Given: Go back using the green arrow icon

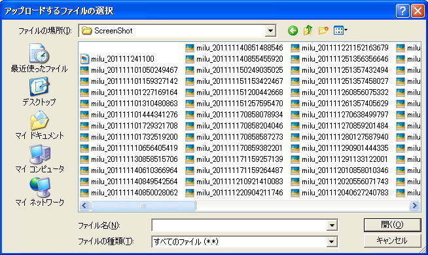Looking at the screenshot, I should pyautogui.click(x=293, y=30).
